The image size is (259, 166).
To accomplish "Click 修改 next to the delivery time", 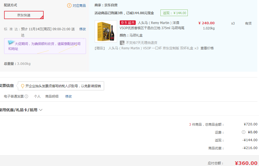I will 82,29.
